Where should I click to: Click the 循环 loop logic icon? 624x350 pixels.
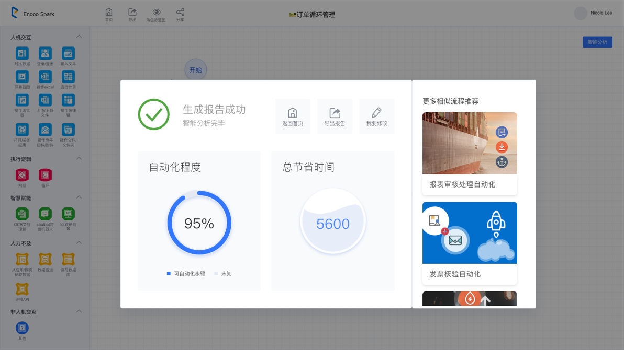click(x=45, y=175)
